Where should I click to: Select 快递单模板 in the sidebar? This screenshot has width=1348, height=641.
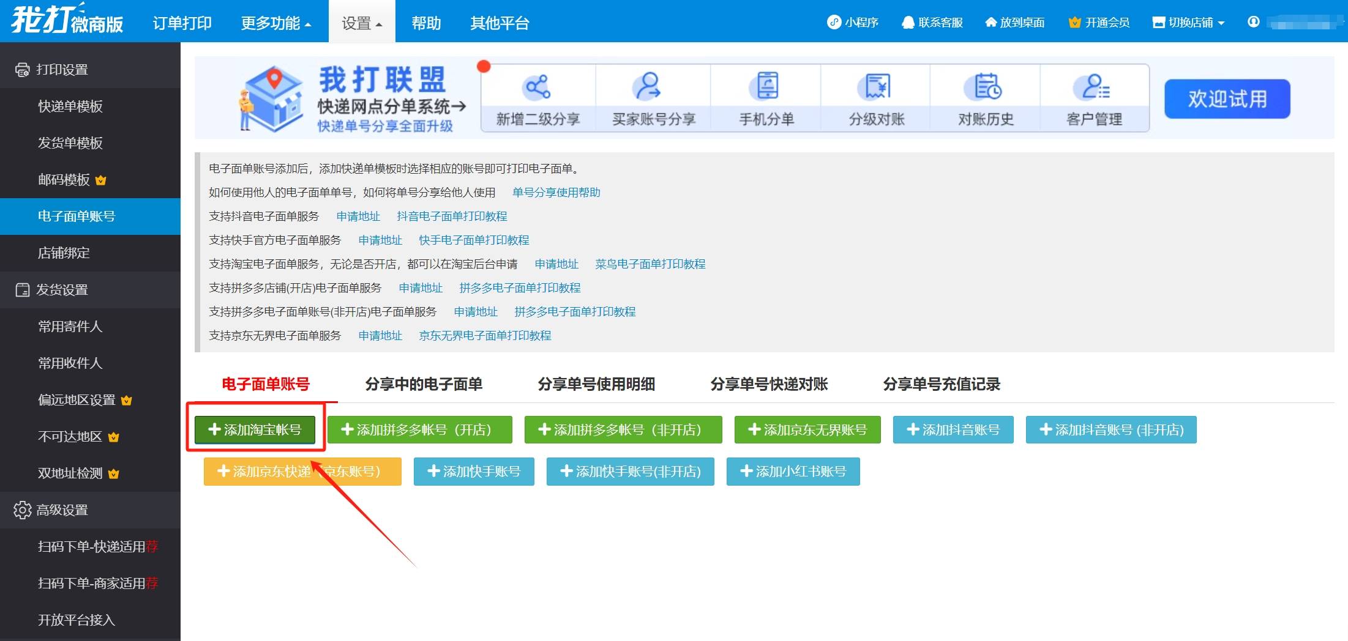[70, 106]
